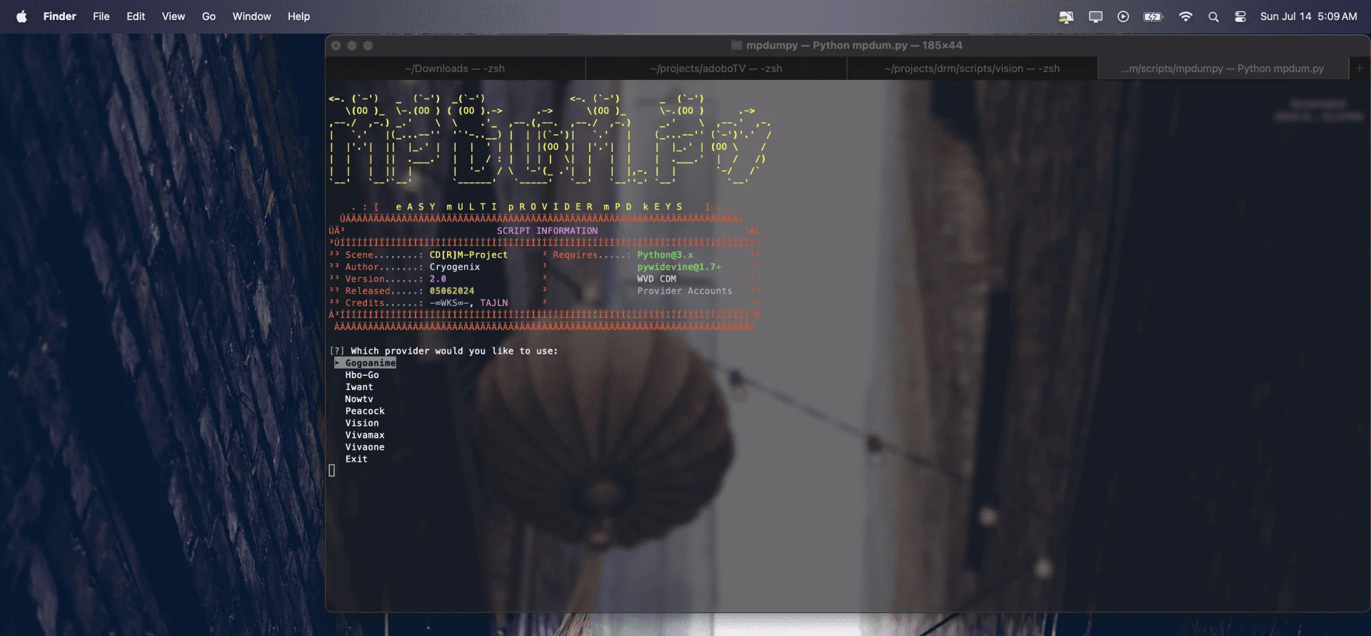The width and height of the screenshot is (1371, 636).
Task: Click the version value 2.0
Action: tap(438, 279)
